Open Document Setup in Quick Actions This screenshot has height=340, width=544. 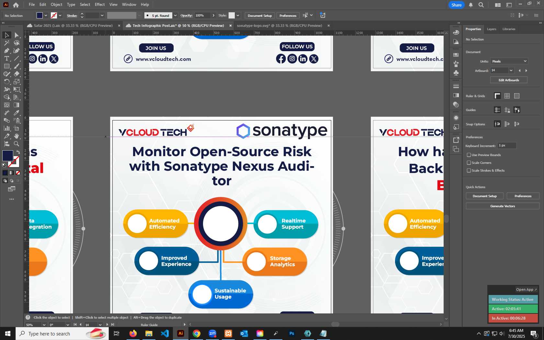point(484,196)
